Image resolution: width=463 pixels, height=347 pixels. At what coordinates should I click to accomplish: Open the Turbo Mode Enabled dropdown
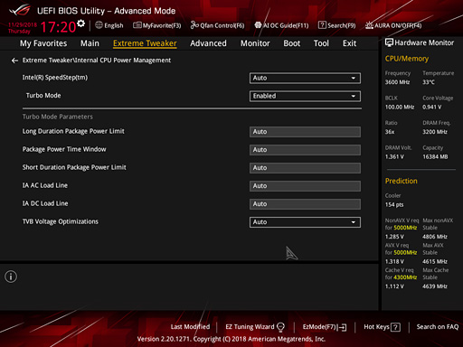click(305, 96)
